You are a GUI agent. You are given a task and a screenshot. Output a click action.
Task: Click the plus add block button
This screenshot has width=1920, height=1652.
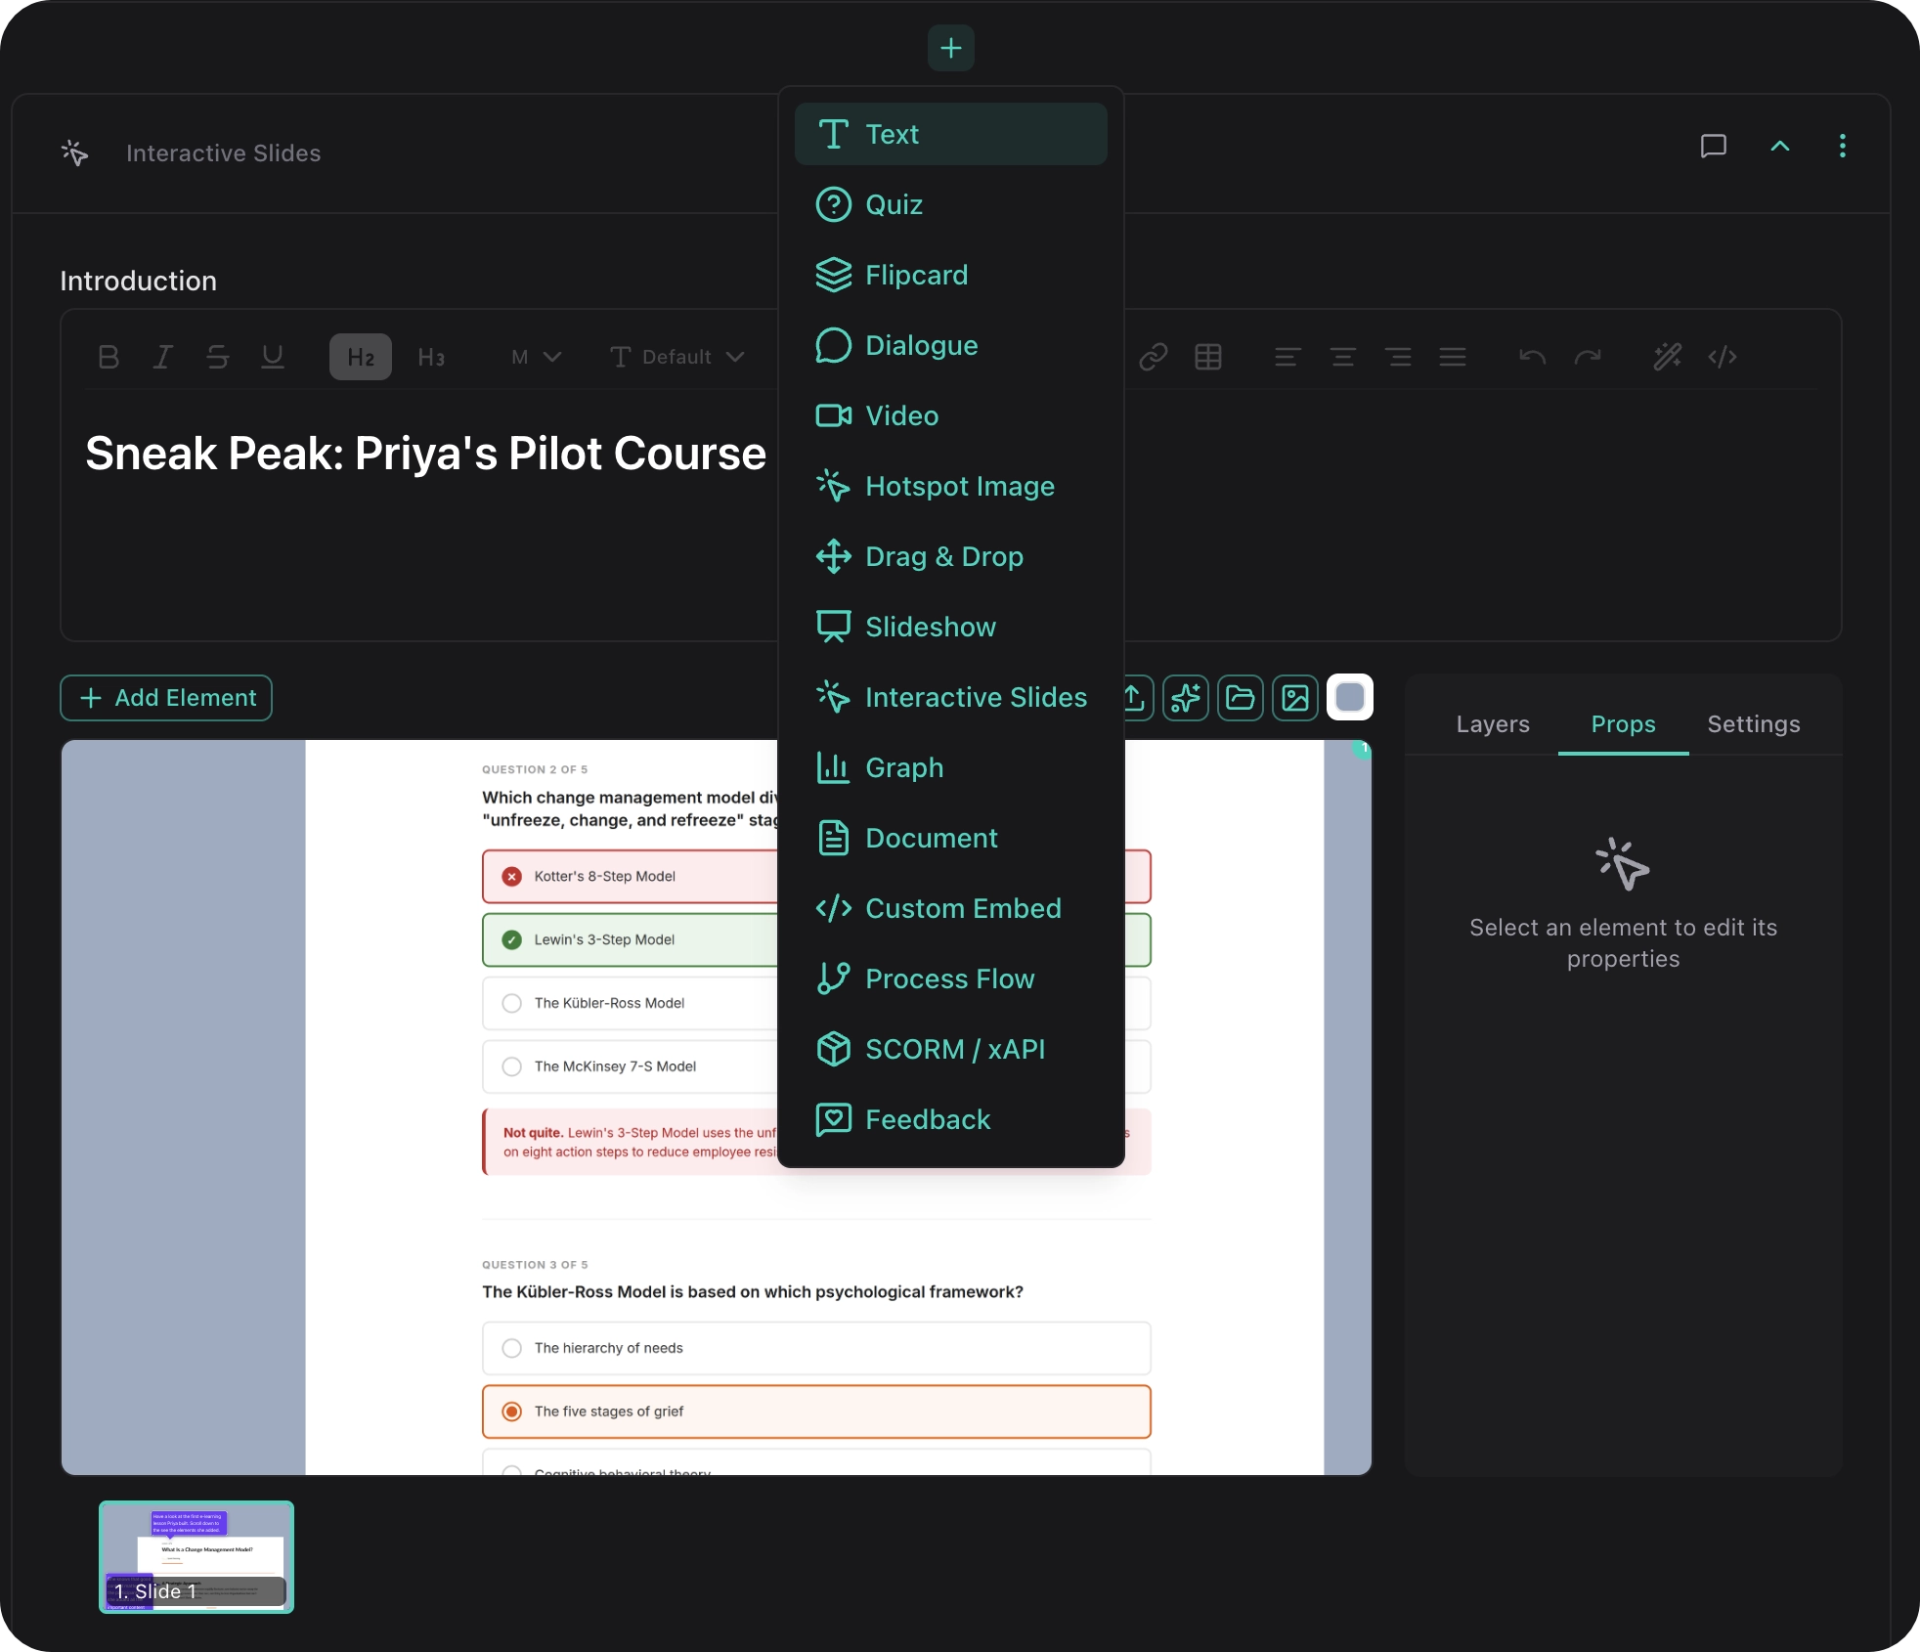pos(950,48)
